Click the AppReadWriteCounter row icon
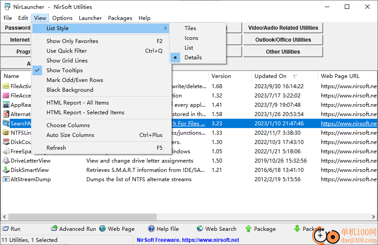Screen dimensions: 378x245 tap(6, 105)
